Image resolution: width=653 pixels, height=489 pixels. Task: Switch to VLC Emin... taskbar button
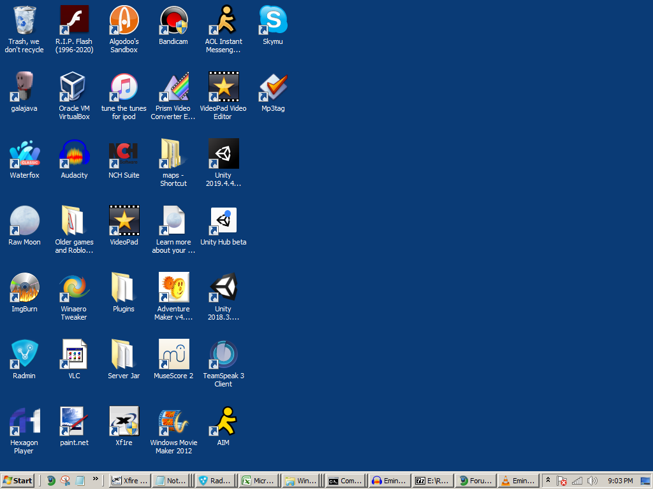tap(518, 481)
